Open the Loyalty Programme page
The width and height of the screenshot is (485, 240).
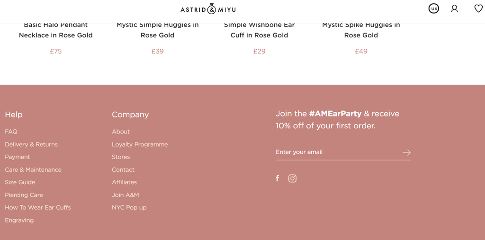(140, 144)
